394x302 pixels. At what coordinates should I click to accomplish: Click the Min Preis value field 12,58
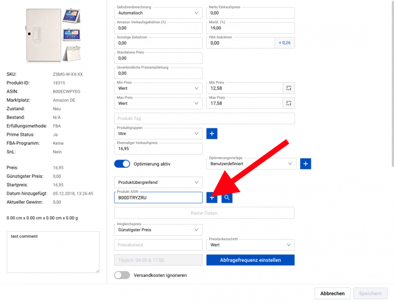click(245, 88)
